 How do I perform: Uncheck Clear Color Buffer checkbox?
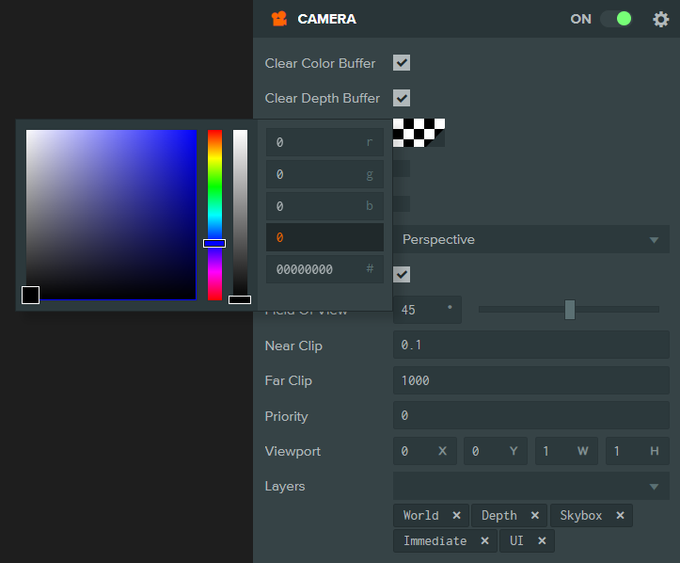coord(402,62)
